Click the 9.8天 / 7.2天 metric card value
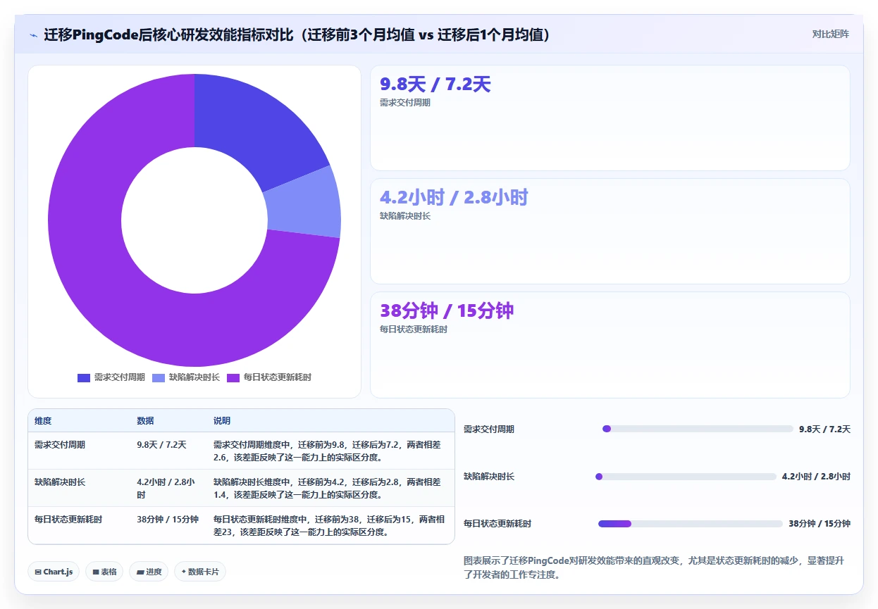The height and width of the screenshot is (609, 878). tap(435, 84)
